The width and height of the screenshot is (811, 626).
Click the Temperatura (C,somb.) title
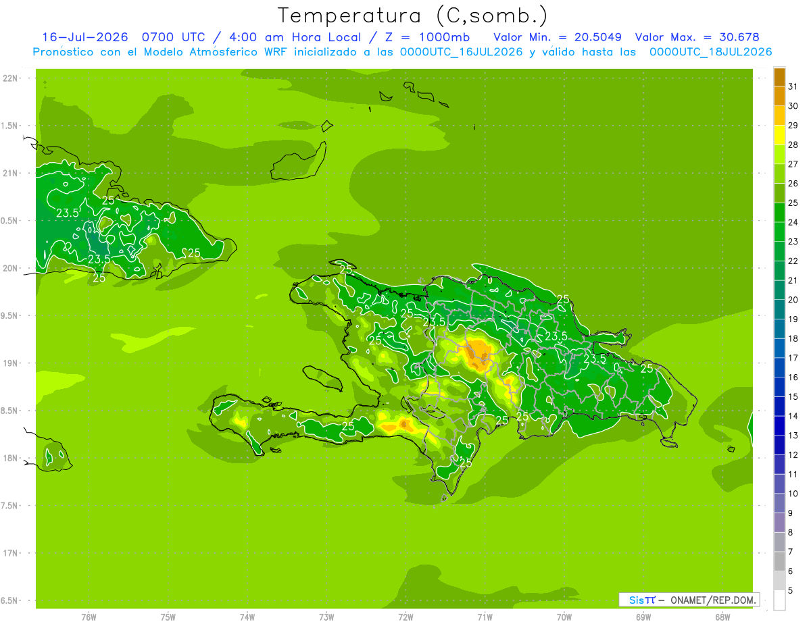tap(413, 16)
